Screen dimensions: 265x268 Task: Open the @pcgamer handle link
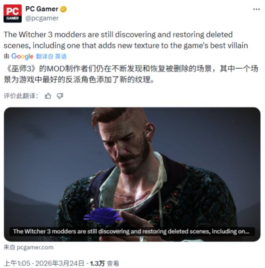(x=42, y=18)
